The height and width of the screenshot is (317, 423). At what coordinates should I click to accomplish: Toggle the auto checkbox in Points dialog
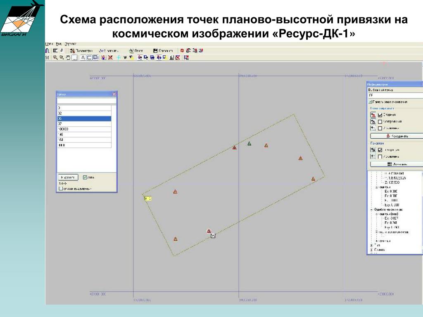[85, 177]
